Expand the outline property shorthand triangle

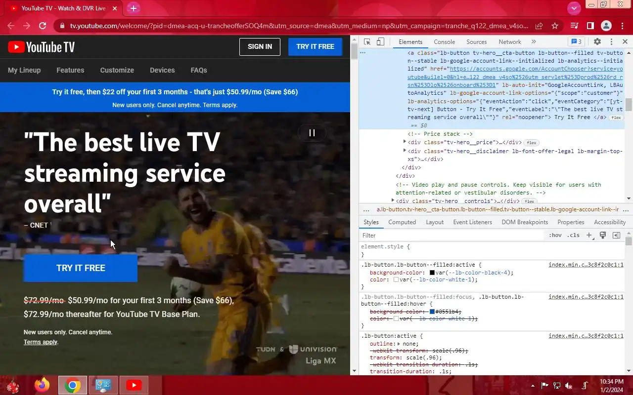pyautogui.click(x=399, y=344)
